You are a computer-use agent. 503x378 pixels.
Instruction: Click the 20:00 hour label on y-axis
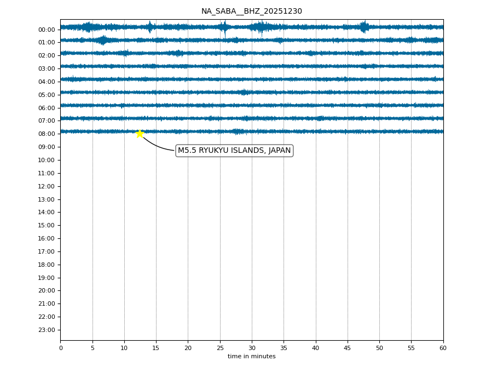[x=47, y=291]
